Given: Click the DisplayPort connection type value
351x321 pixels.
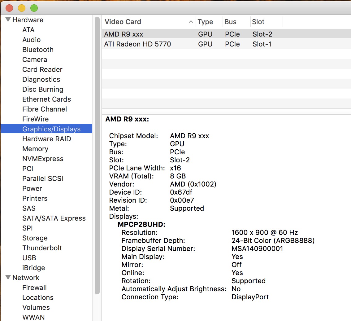Looking at the screenshot, I should 250,297.
